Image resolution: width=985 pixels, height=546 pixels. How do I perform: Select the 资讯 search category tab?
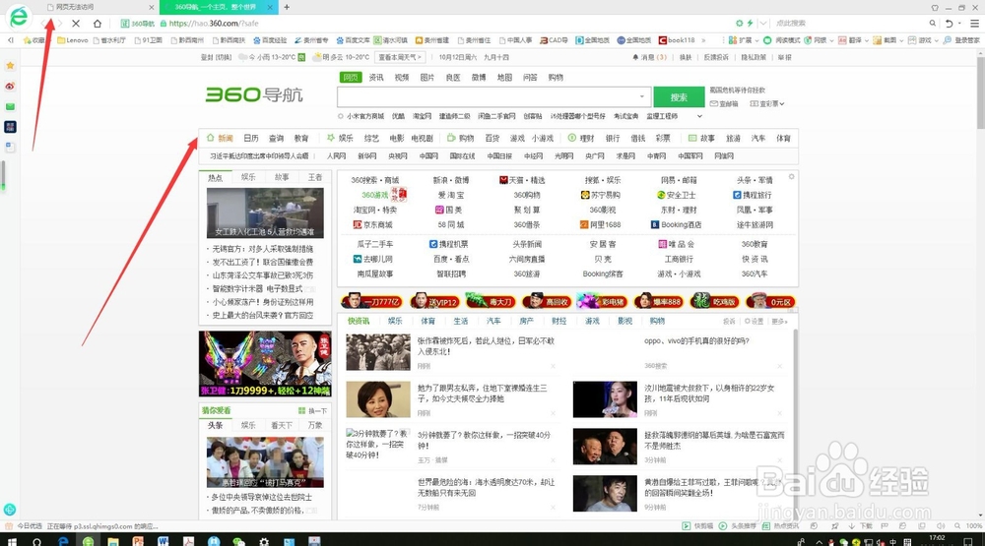point(376,77)
